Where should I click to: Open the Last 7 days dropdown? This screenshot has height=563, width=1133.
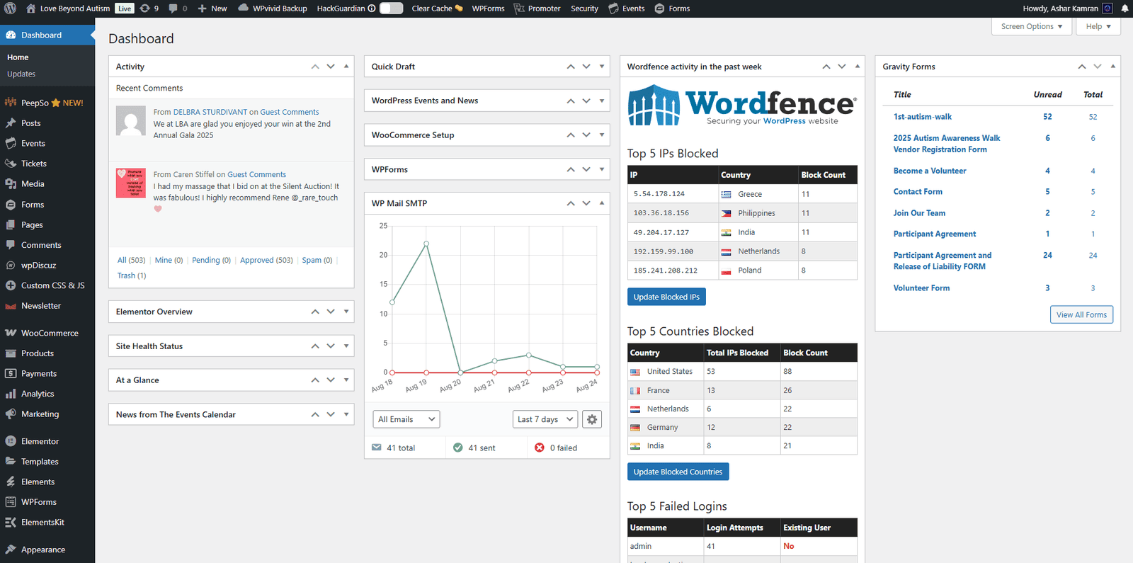pos(545,419)
